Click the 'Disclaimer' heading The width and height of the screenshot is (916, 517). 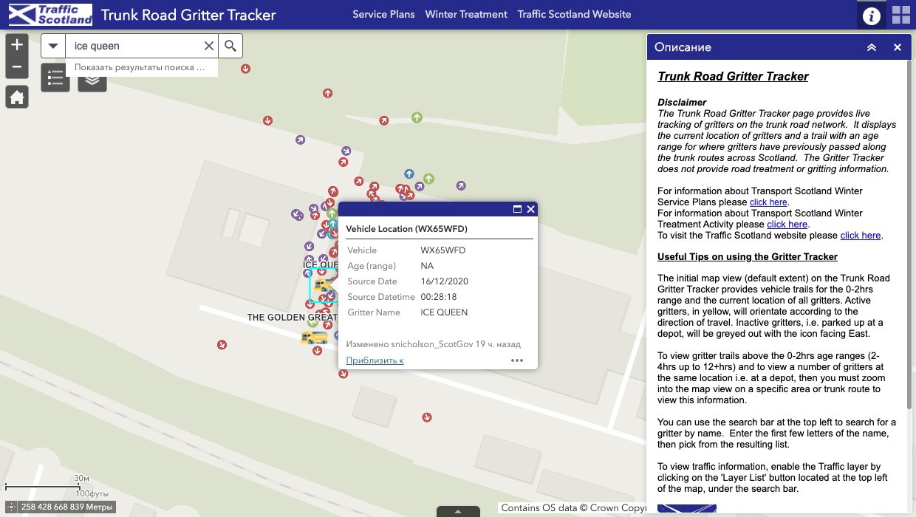682,102
